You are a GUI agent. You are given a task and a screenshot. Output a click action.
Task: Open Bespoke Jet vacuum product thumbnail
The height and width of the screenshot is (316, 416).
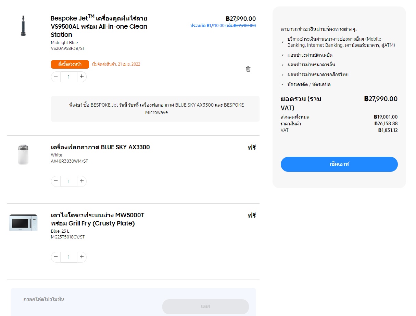23,26
